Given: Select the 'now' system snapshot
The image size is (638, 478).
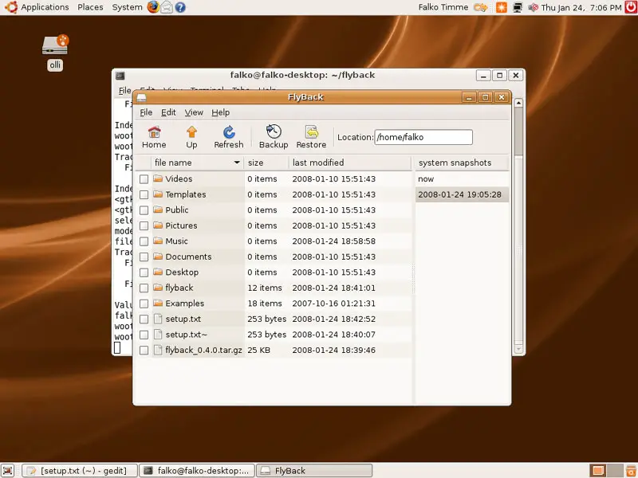Looking at the screenshot, I should [463, 178].
